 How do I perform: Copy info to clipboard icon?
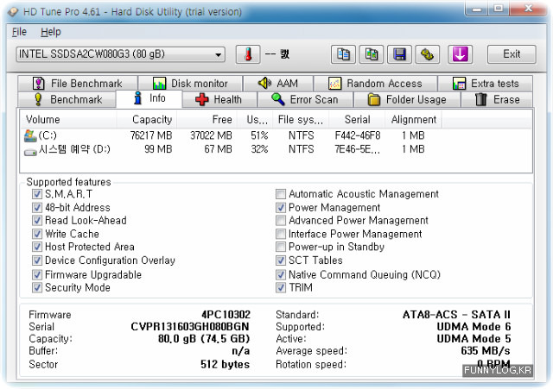pos(343,54)
